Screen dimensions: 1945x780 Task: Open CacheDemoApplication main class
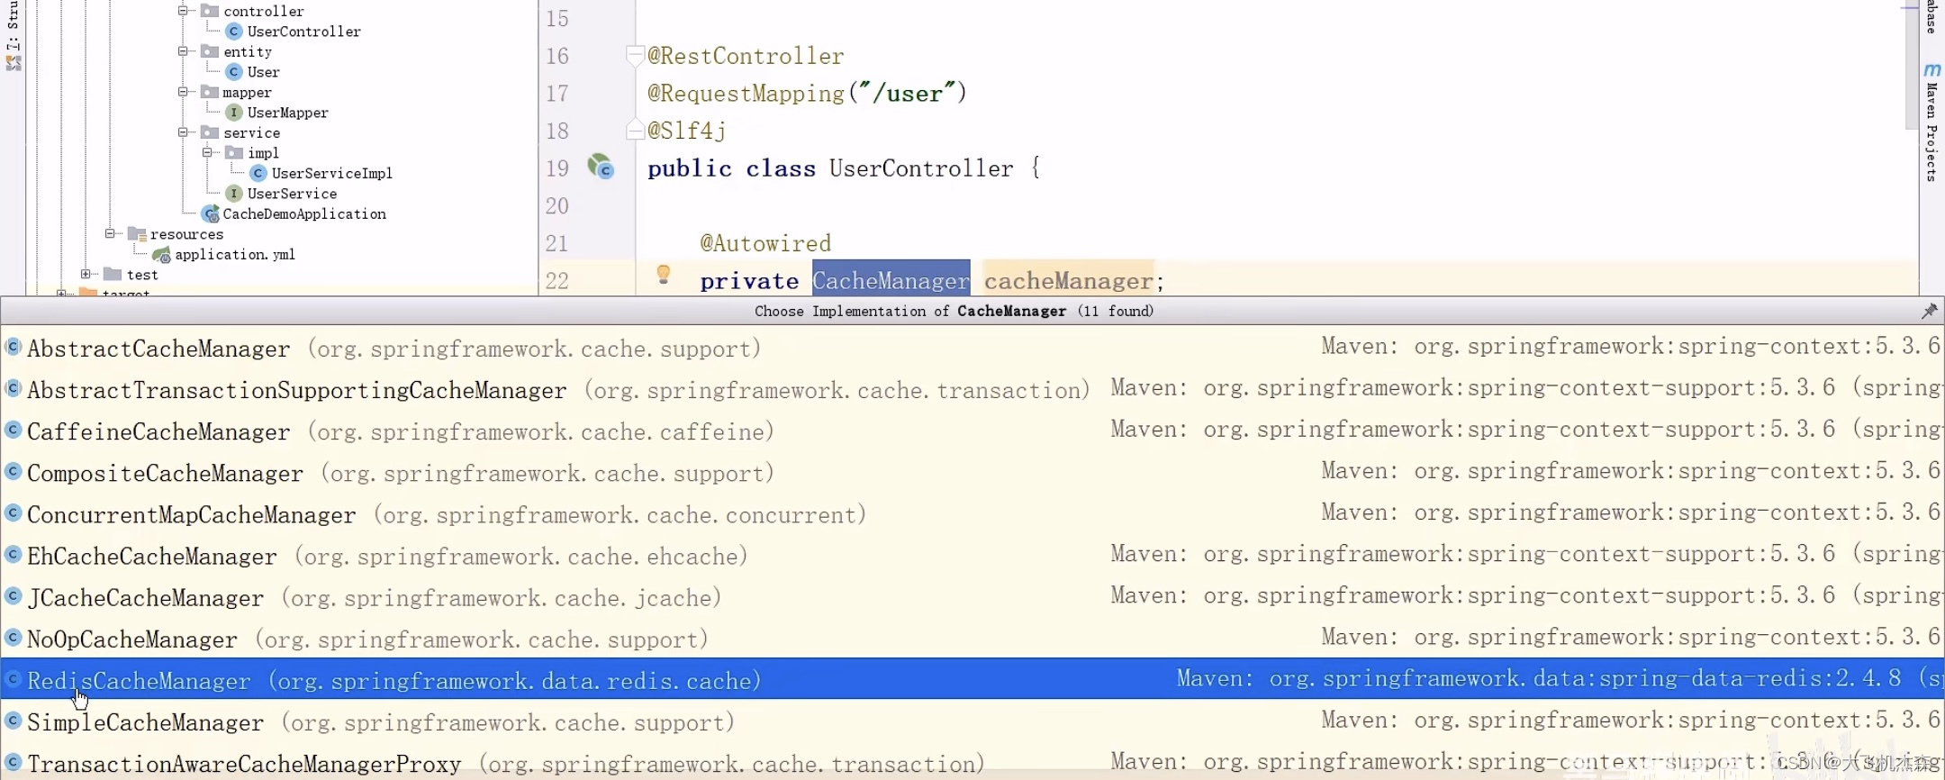(304, 213)
